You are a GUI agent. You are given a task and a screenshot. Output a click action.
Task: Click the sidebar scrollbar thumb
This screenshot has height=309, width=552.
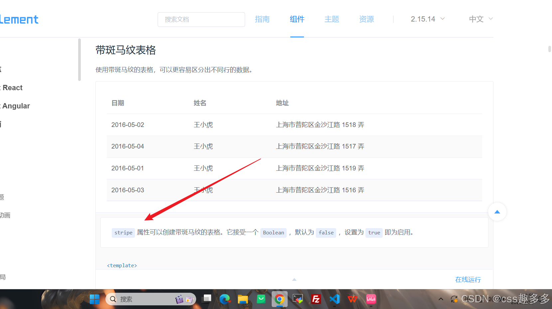[x=79, y=60]
